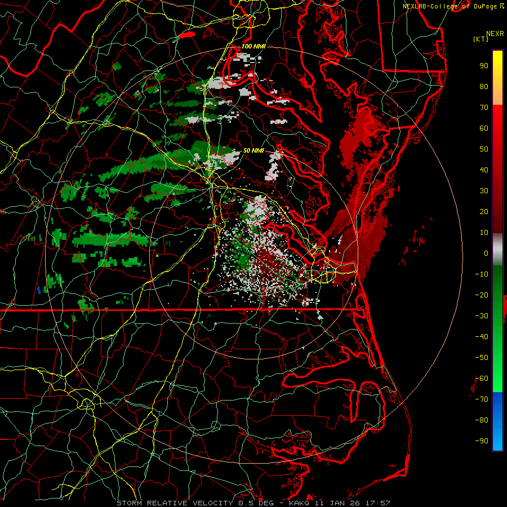Click the -60 value on velocity scale

pyautogui.click(x=482, y=379)
